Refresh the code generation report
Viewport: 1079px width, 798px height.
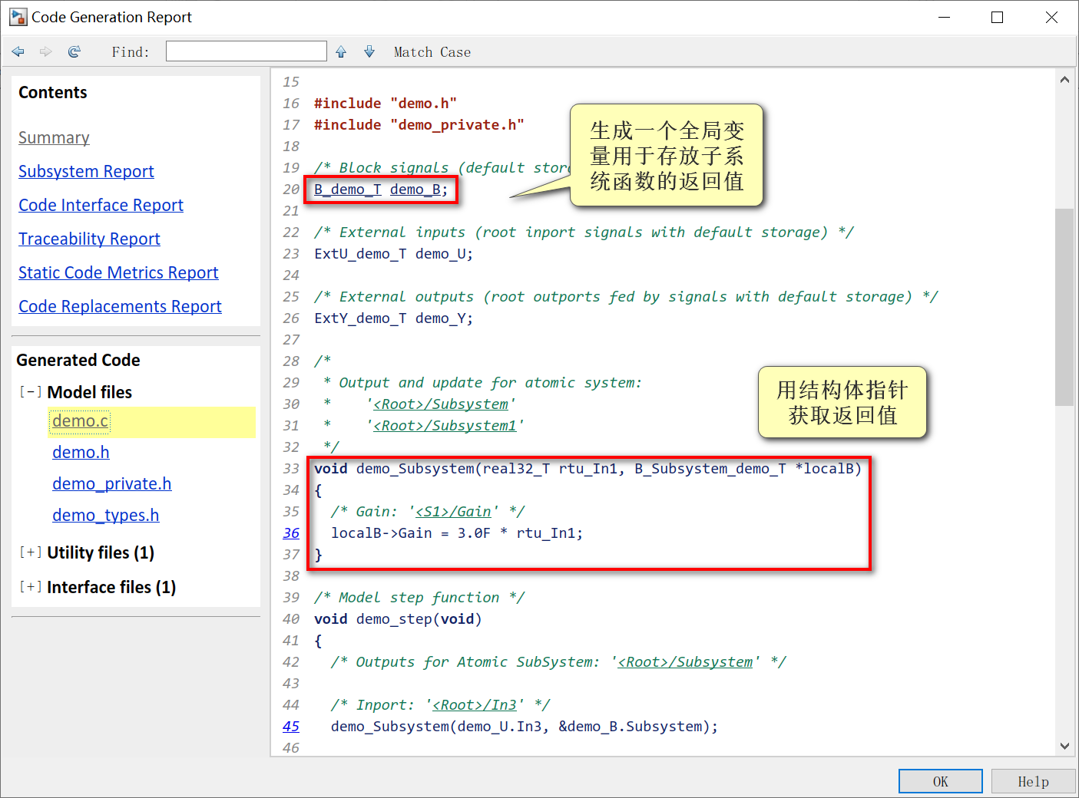click(74, 51)
